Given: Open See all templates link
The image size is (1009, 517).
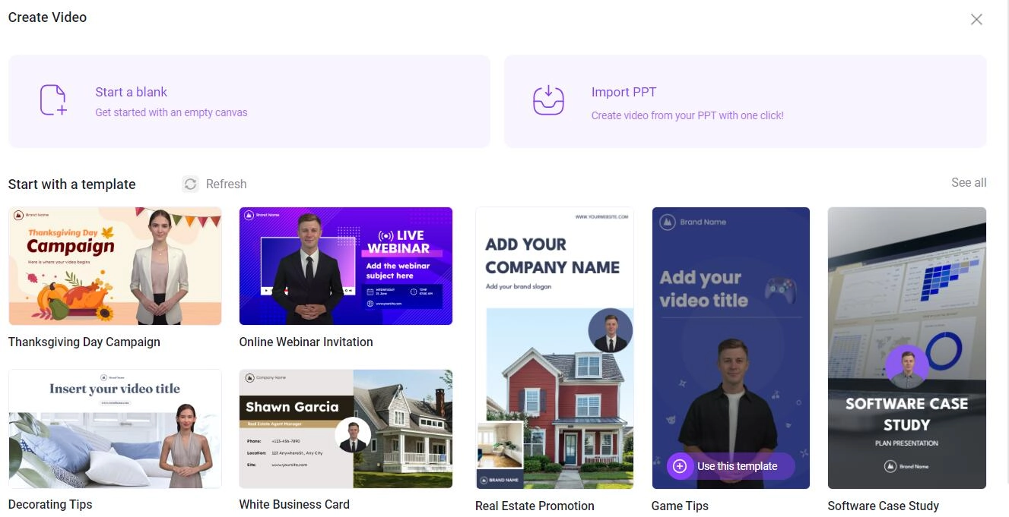Looking at the screenshot, I should [969, 183].
